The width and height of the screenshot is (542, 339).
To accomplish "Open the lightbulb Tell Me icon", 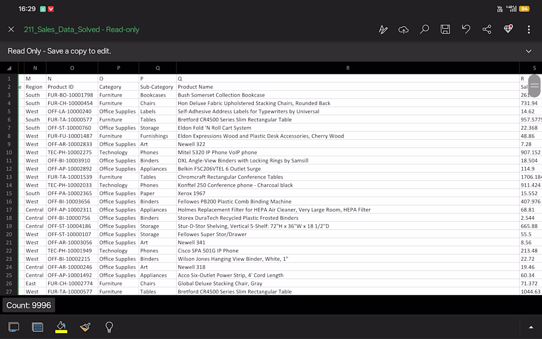I will [109, 327].
